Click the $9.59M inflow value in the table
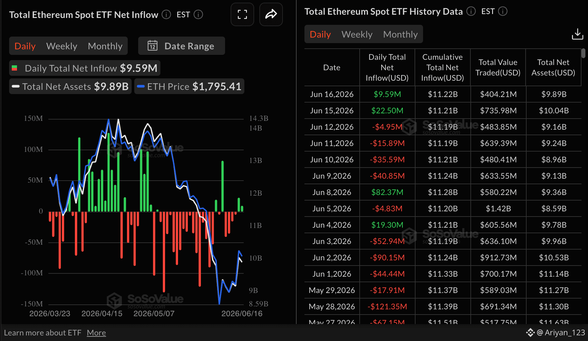 (x=387, y=94)
